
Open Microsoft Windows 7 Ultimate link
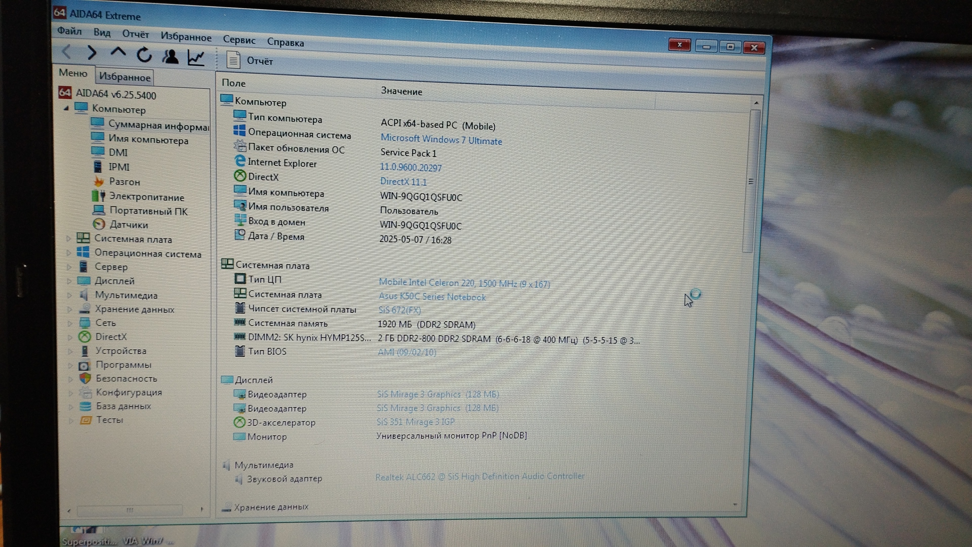pyautogui.click(x=441, y=140)
